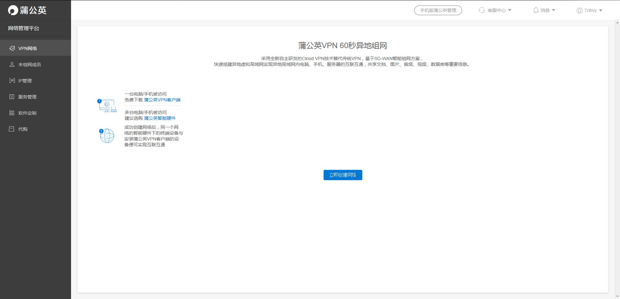Click the 未组网成员 person icon

12,64
